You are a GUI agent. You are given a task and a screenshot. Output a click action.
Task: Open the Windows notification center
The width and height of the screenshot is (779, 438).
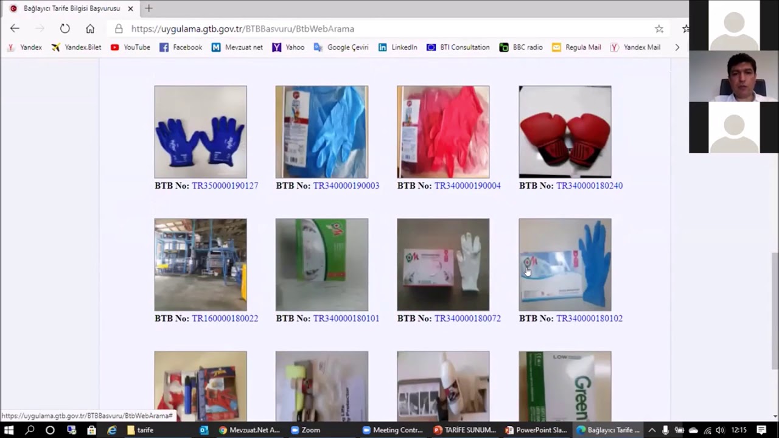pos(761,430)
